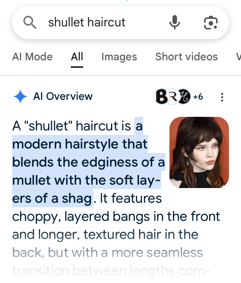Click the 'ers of a shag' highlighted phrase
Viewport: 241px width, 283px height.
52,198
